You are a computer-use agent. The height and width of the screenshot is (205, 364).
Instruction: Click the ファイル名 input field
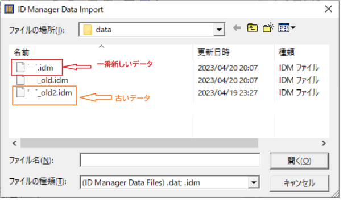coord(170,160)
